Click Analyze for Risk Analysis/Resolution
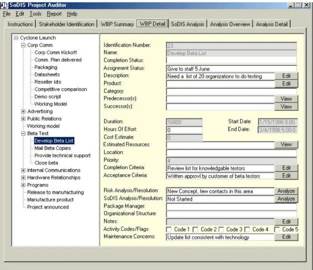The height and width of the screenshot is (270, 313). tap(286, 191)
